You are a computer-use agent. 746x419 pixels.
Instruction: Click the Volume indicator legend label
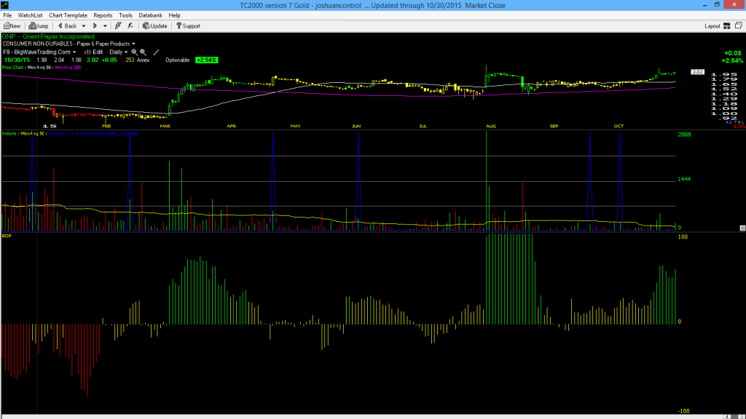click(9, 134)
